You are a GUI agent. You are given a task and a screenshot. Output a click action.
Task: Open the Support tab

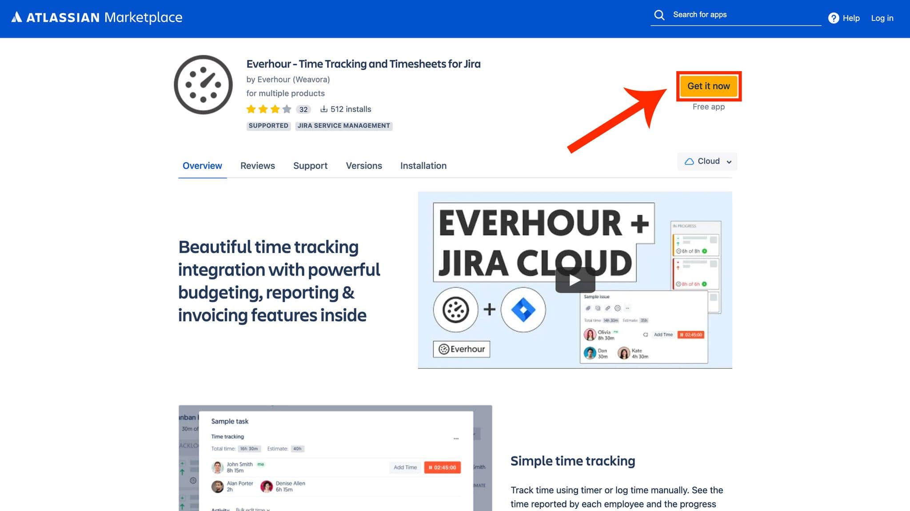tap(310, 166)
